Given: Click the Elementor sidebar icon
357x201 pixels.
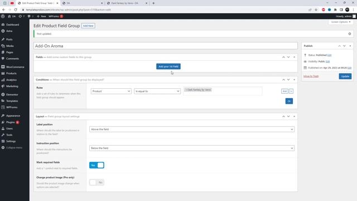Looking at the screenshot, I should pos(3,94).
